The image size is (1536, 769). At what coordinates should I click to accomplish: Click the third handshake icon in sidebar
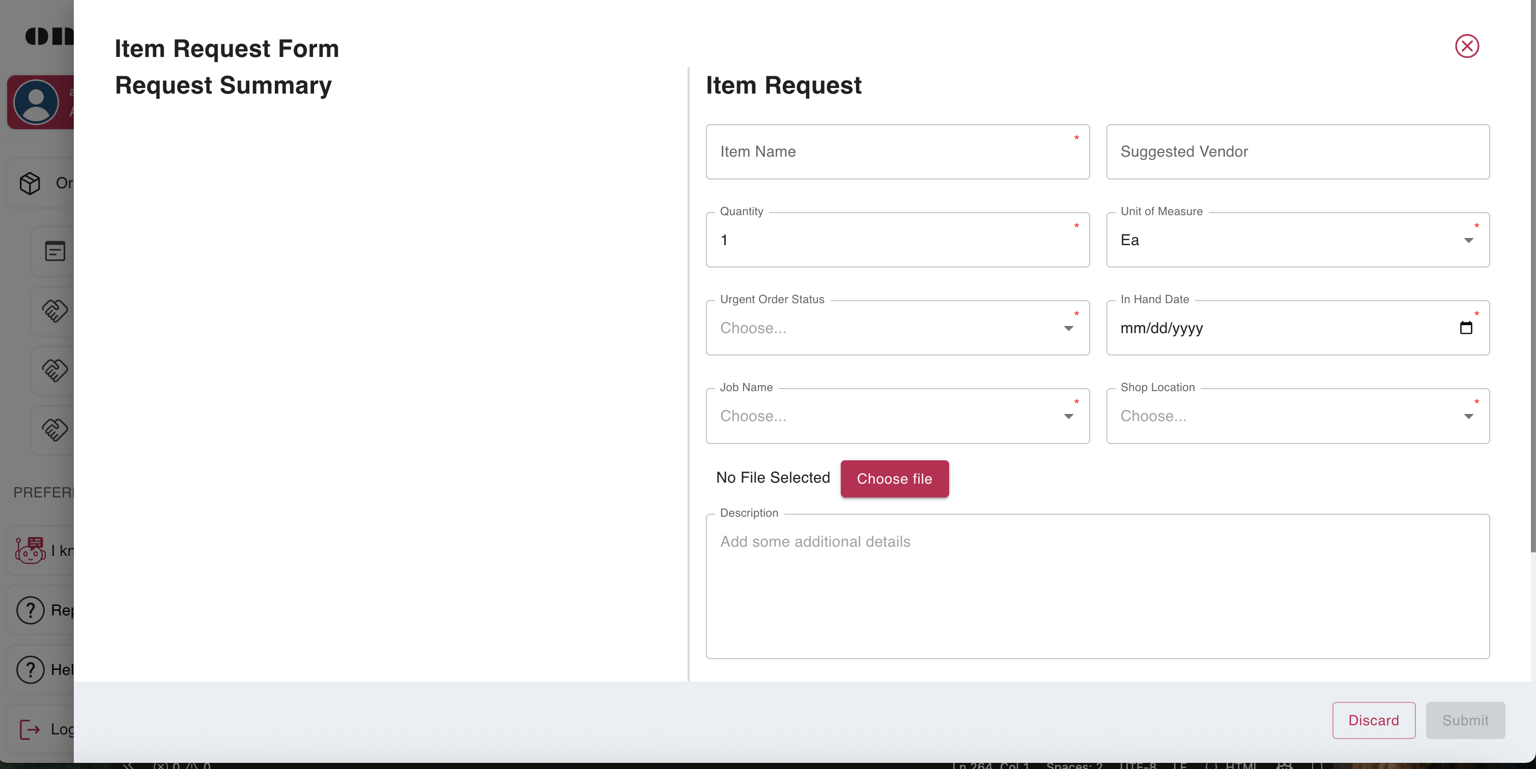click(55, 429)
